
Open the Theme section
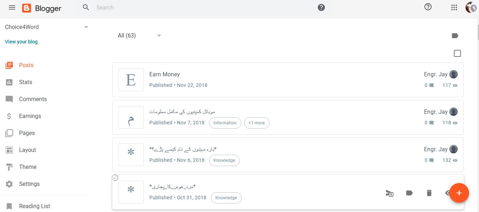point(27,167)
